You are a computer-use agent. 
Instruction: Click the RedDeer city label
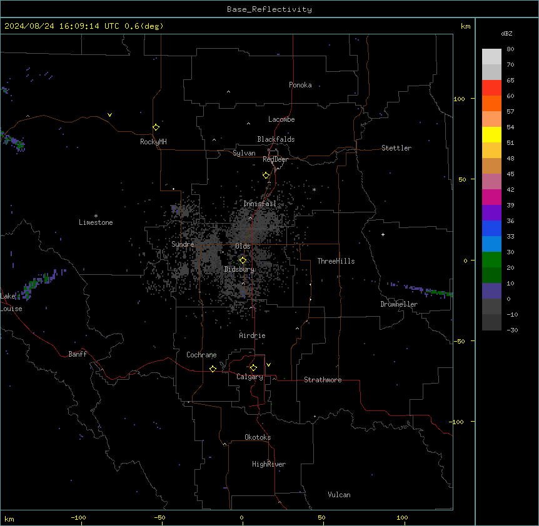pyautogui.click(x=275, y=159)
